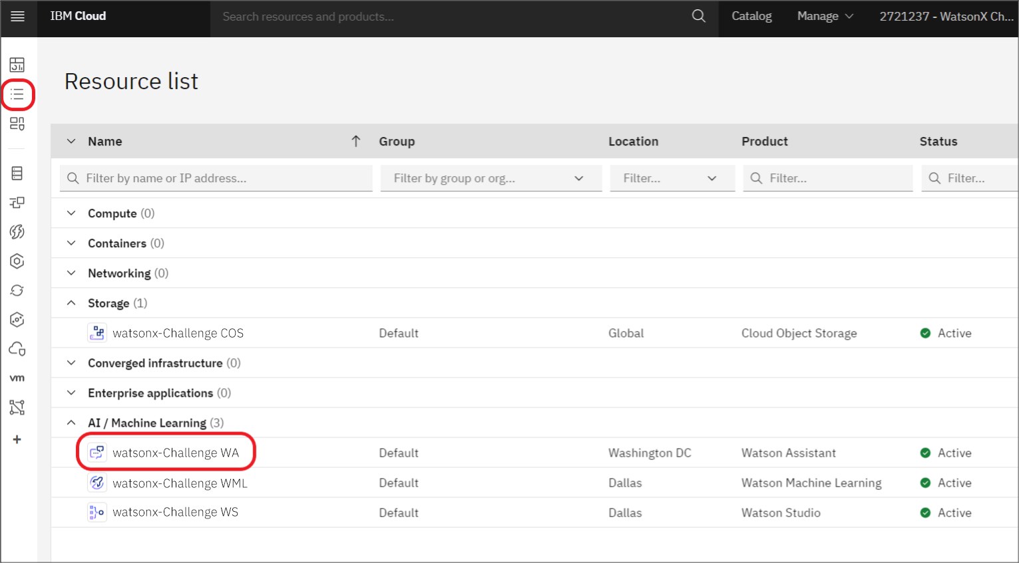
Task: Open the Manage menu
Action: [825, 17]
